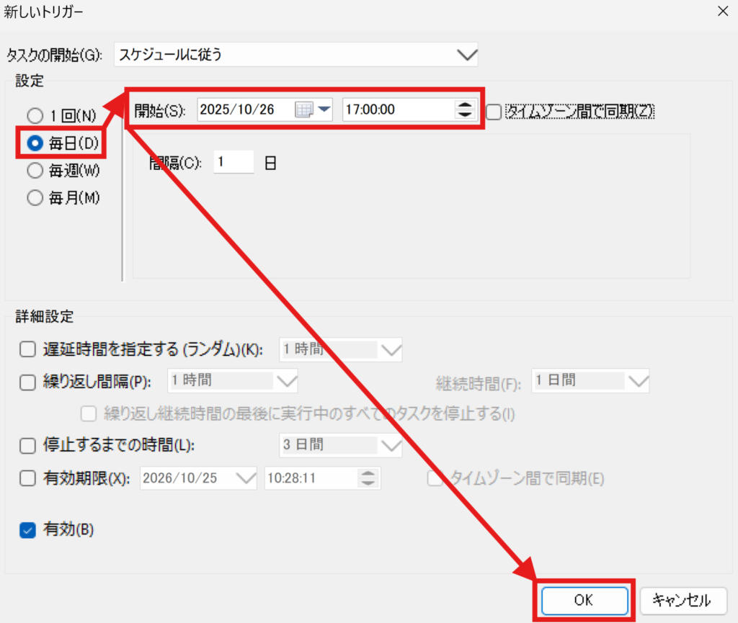Expand the 停止するまでの時間 3 日間 dropdown

click(x=391, y=446)
